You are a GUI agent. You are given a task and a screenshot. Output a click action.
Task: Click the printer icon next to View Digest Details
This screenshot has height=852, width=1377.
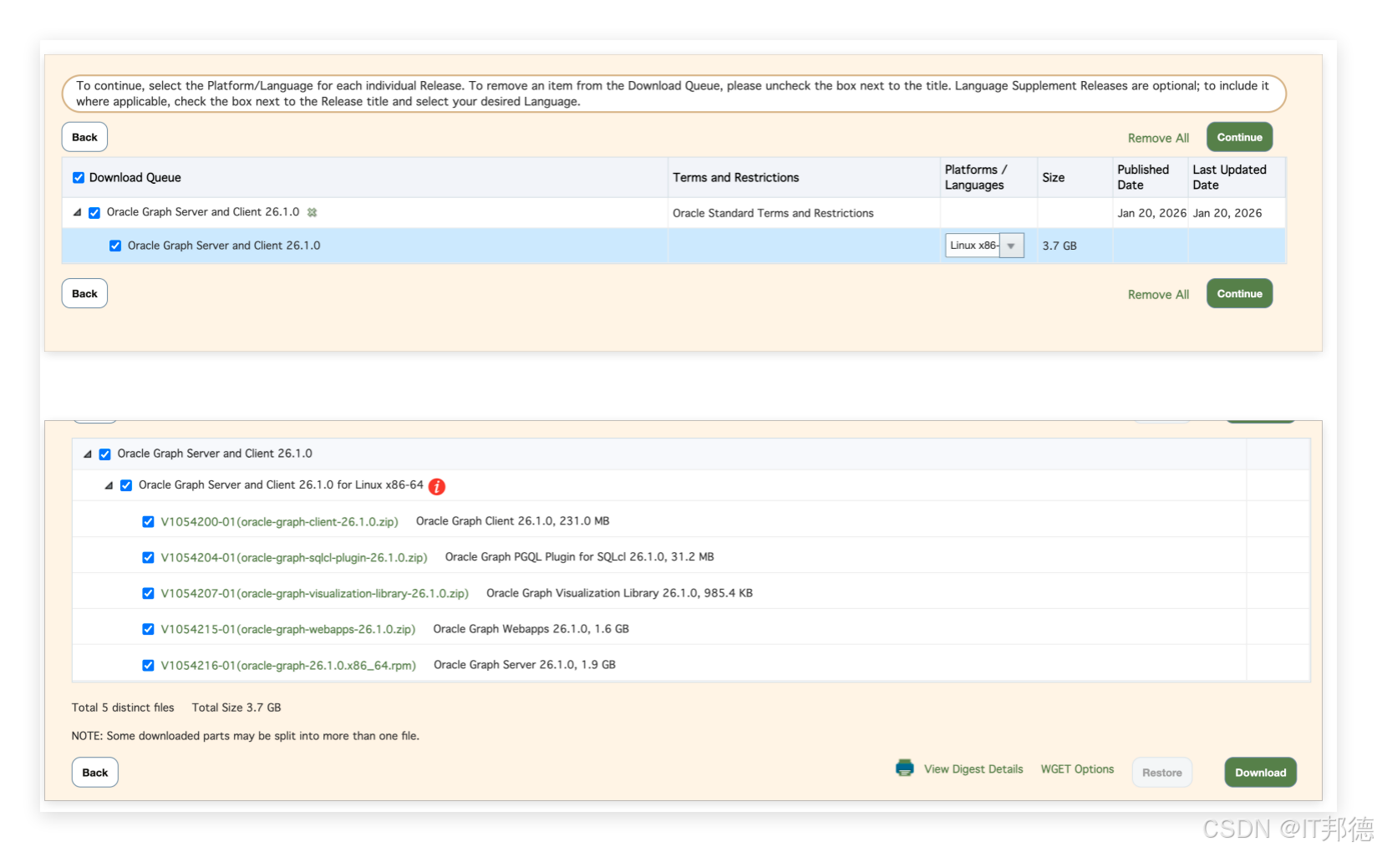(904, 768)
